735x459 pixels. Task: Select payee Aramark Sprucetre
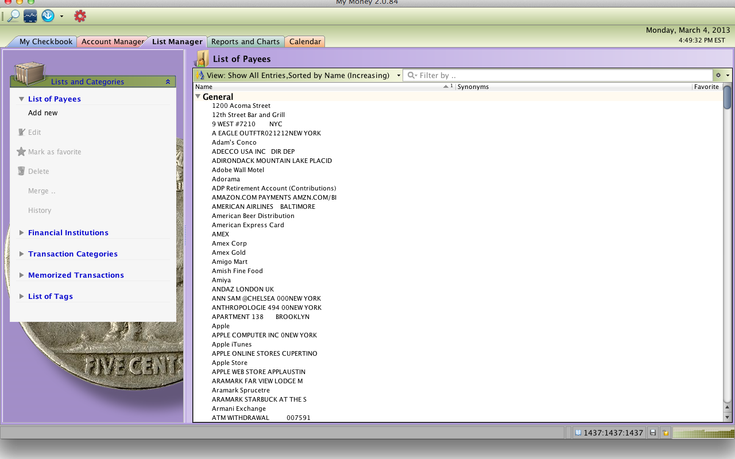241,390
